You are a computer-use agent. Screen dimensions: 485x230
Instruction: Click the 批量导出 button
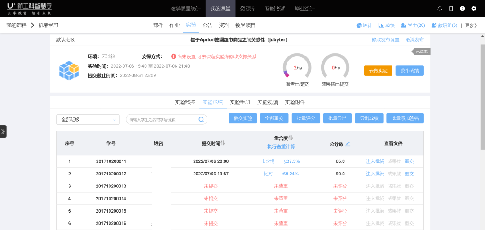point(337,118)
